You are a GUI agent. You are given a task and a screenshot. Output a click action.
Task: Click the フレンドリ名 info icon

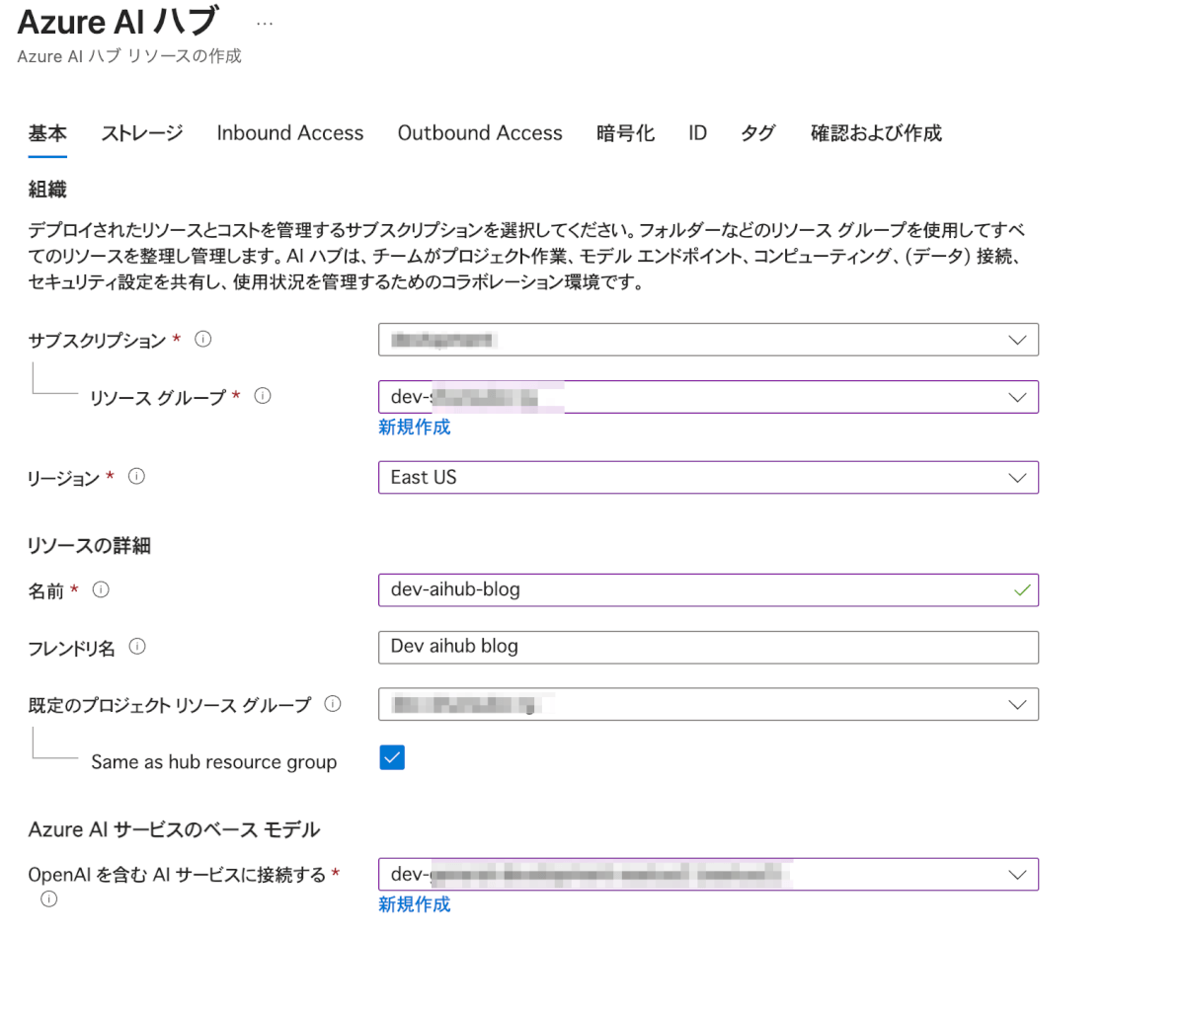pyautogui.click(x=137, y=647)
